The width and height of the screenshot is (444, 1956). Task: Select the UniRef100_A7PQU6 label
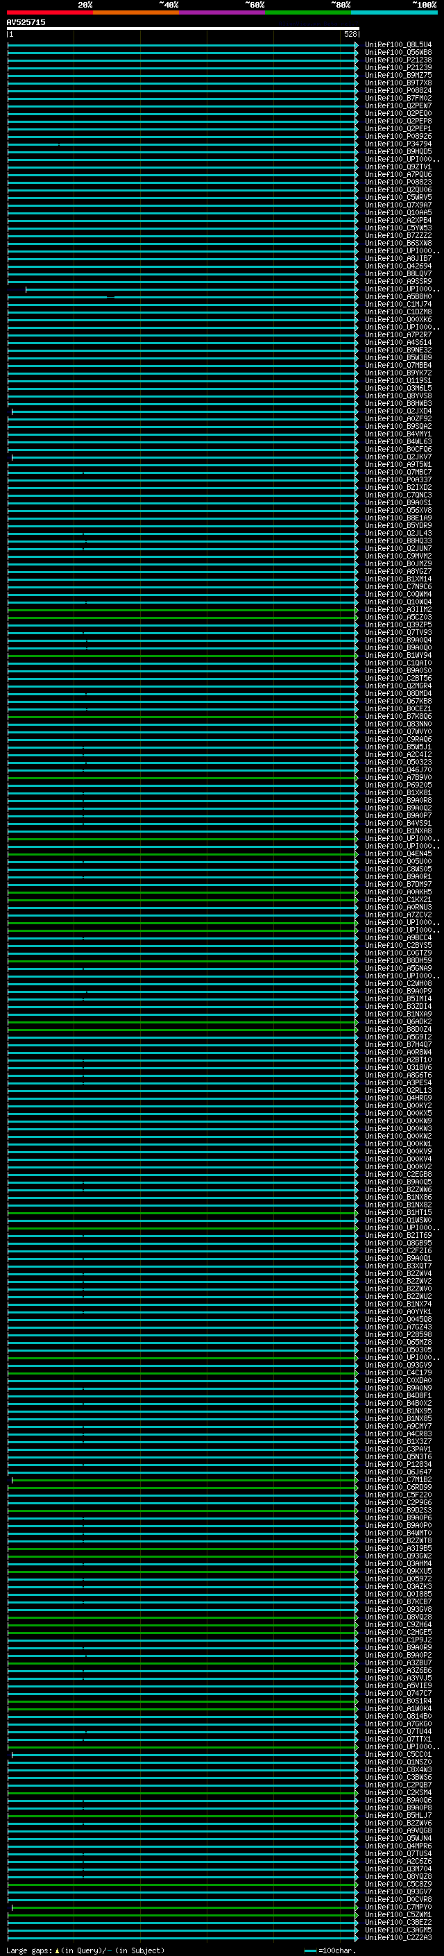[x=398, y=175]
